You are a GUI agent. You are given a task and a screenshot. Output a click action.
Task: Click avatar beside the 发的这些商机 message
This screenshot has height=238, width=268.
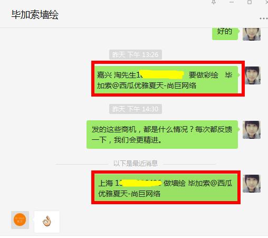(252, 130)
